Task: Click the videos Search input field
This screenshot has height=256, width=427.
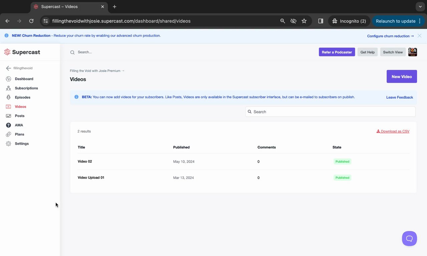Action: point(330,112)
